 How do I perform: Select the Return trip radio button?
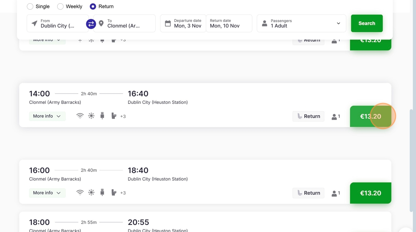coord(93,6)
